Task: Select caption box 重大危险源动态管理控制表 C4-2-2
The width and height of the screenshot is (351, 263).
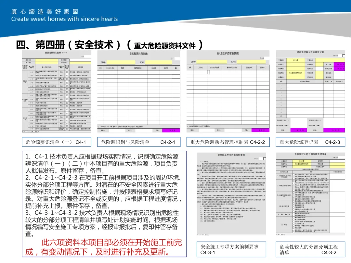Action: (x=228, y=142)
